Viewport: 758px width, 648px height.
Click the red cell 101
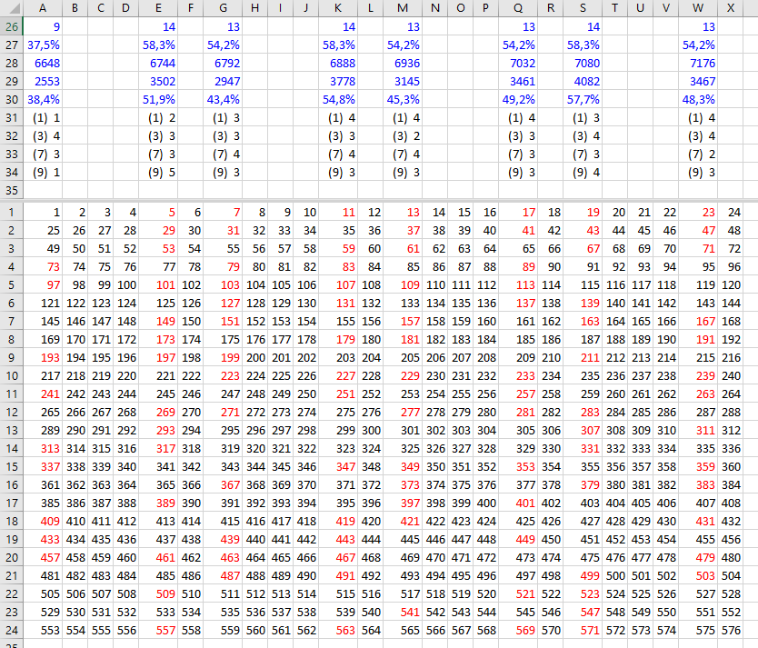(158, 285)
